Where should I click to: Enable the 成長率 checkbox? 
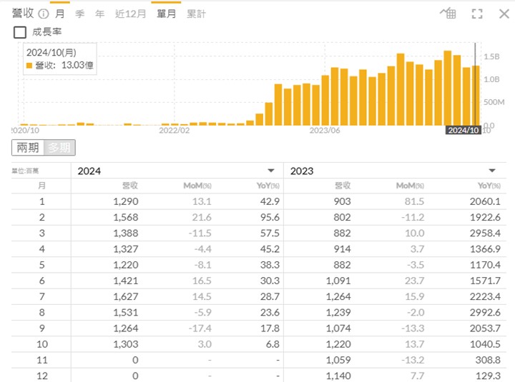click(x=20, y=32)
